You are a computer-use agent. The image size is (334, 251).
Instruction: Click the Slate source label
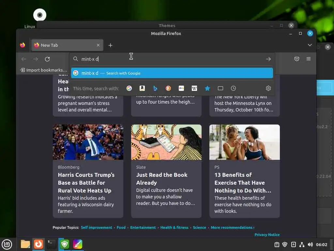141,167
